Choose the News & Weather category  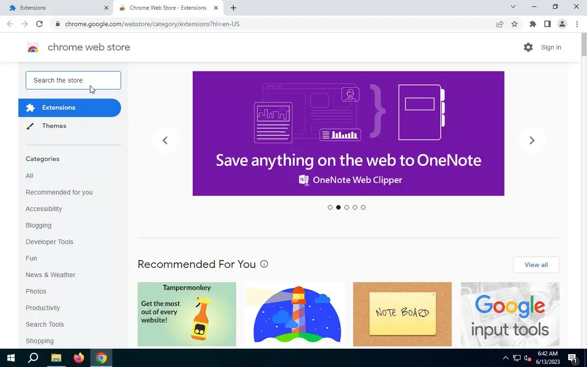pos(50,275)
